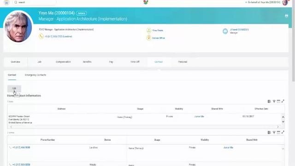Viewport: 295px width, 166px height.
Task: Click the center logo at top of page
Action: click(146, 2)
